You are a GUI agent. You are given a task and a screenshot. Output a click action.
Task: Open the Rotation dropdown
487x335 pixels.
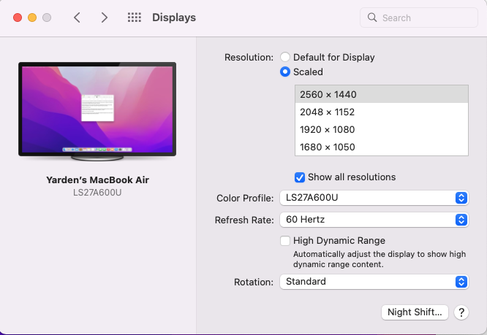(374, 282)
